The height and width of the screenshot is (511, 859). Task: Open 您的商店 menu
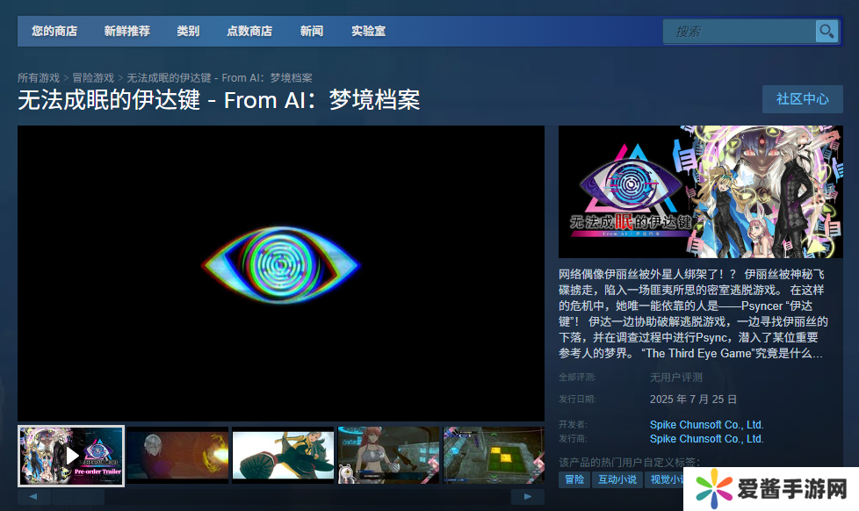point(54,32)
